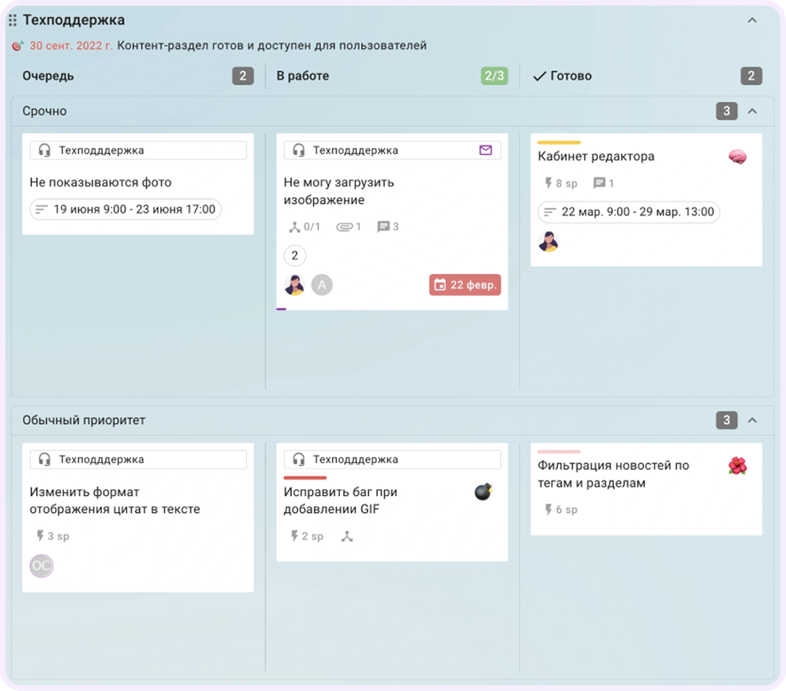The image size is (786, 691).
Task: Click the headset icon on "Не показываются фото" card
Action: 45,150
